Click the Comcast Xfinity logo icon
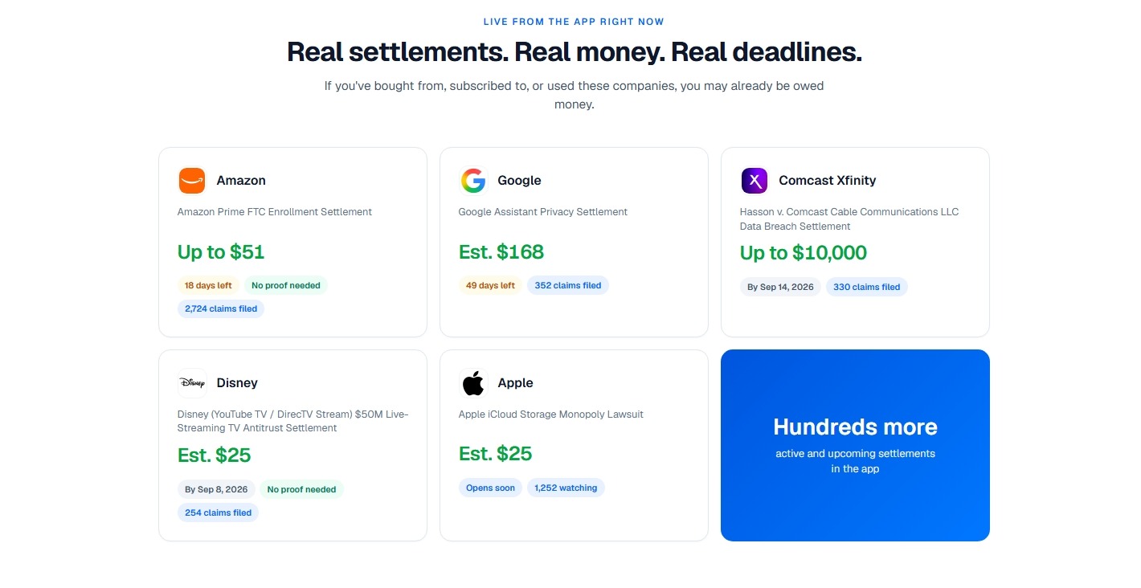This screenshot has height=588, width=1141. point(755,181)
